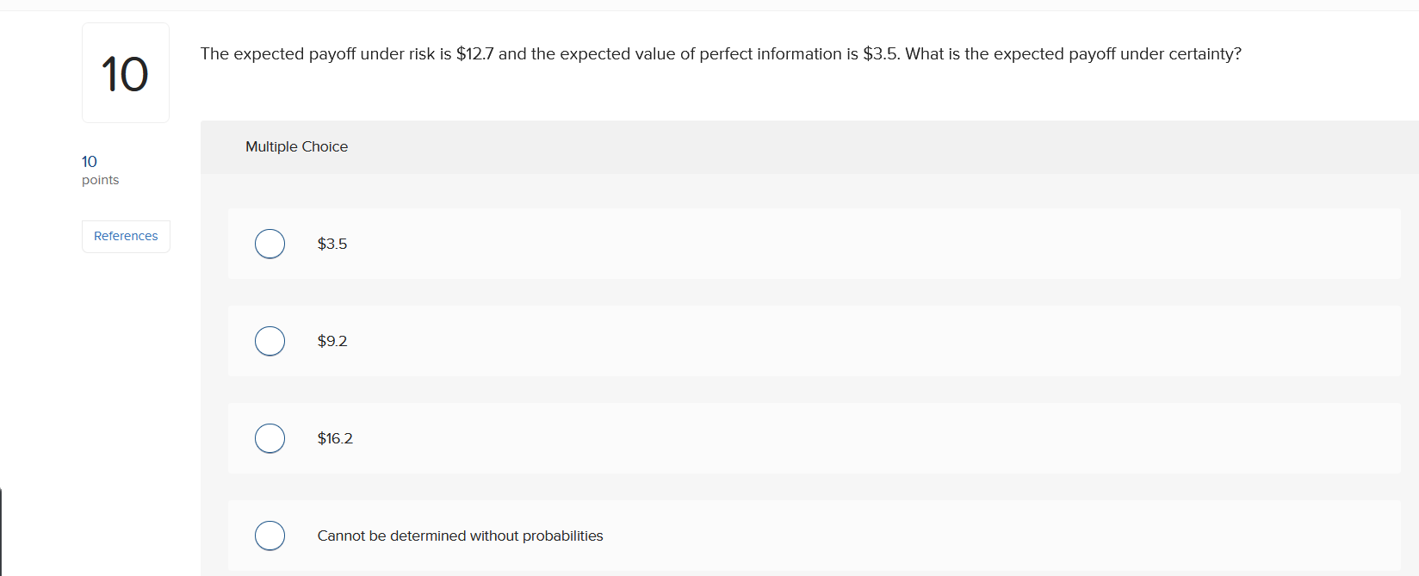Click the '10 points' label
The image size is (1419, 576).
95,169
